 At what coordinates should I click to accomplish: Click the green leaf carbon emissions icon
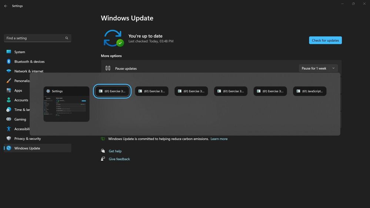103,139
